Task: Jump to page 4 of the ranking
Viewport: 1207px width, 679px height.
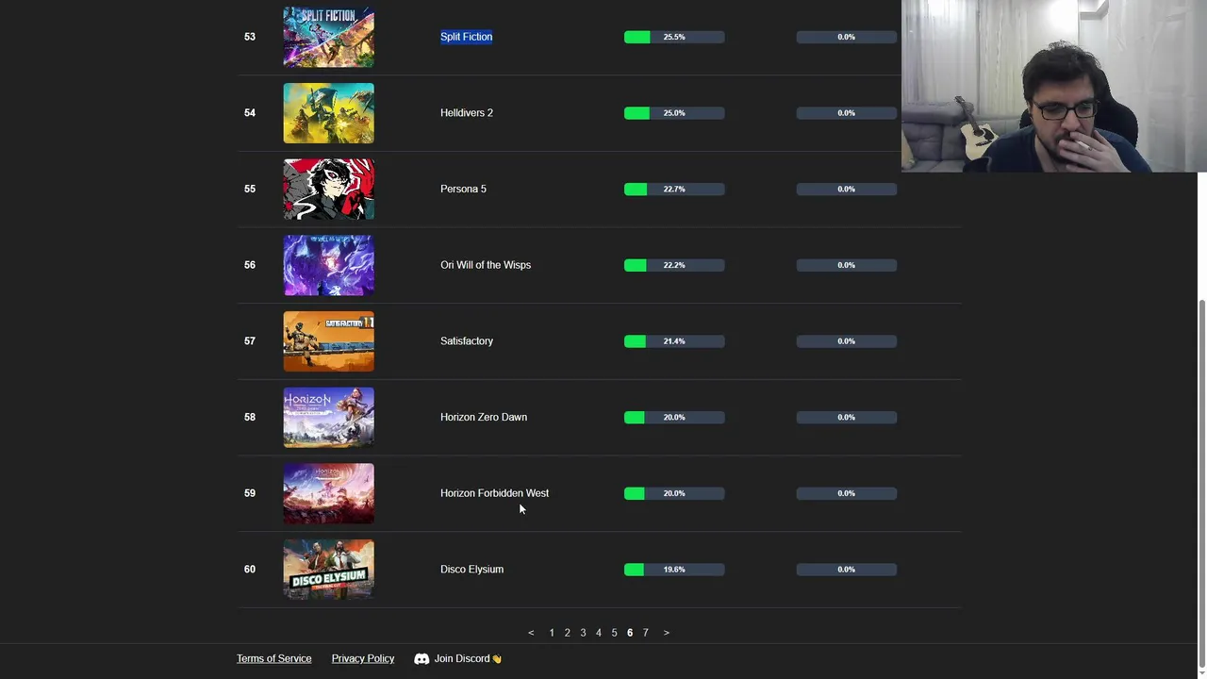Action: 598,633
